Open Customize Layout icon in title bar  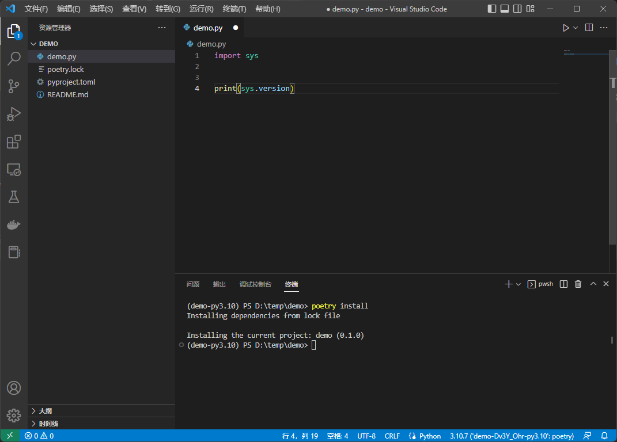[531, 9]
